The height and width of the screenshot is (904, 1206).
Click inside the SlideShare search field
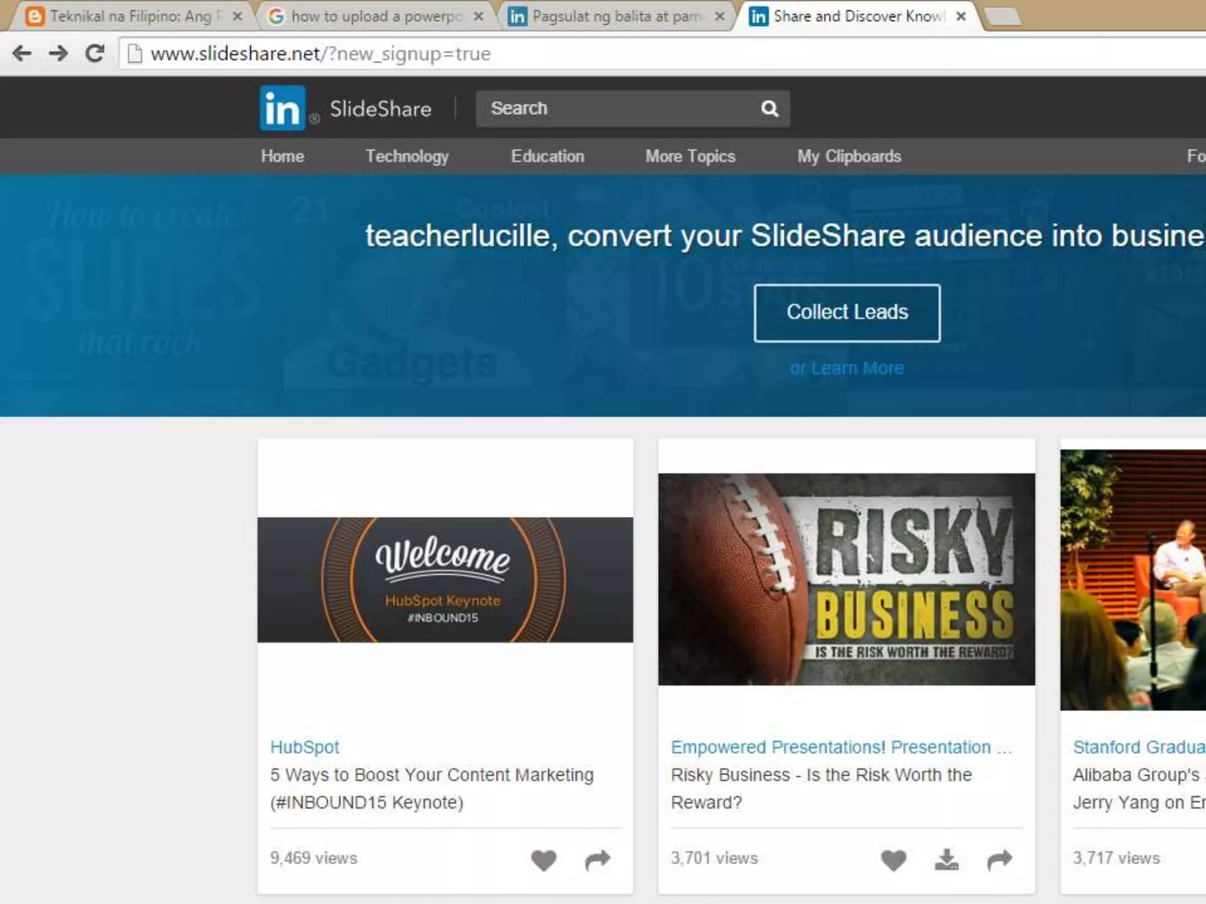coord(618,108)
